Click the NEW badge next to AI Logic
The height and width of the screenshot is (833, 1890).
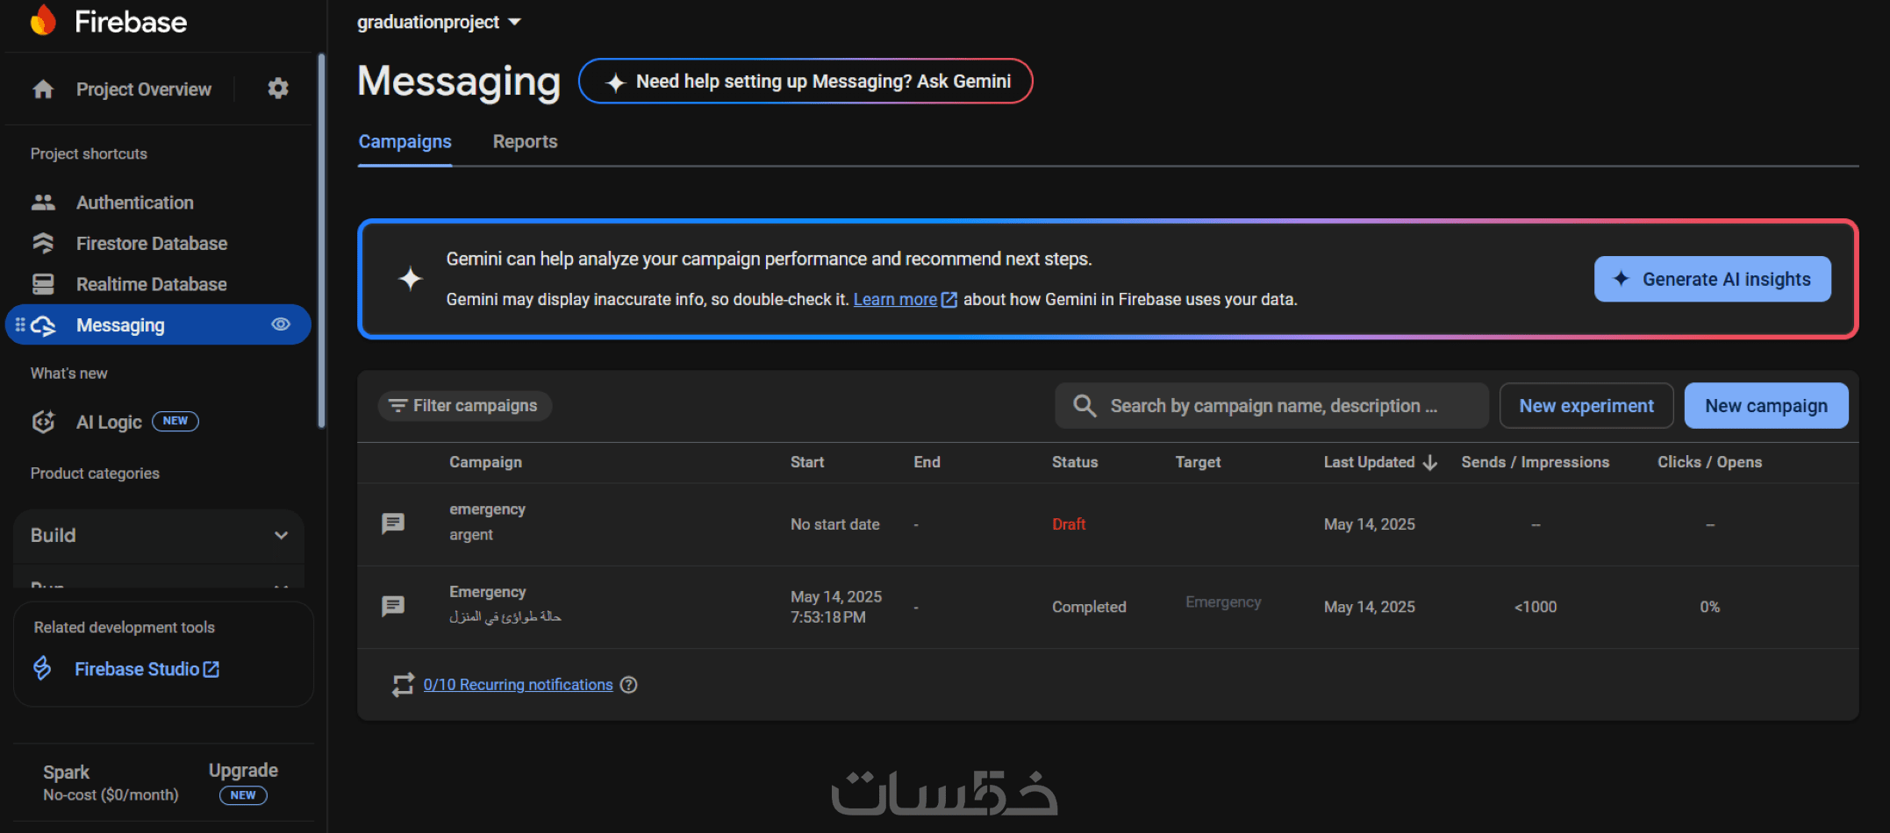[x=175, y=421]
